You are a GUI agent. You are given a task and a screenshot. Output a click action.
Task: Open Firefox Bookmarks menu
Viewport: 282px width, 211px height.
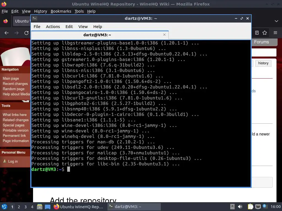61,11
